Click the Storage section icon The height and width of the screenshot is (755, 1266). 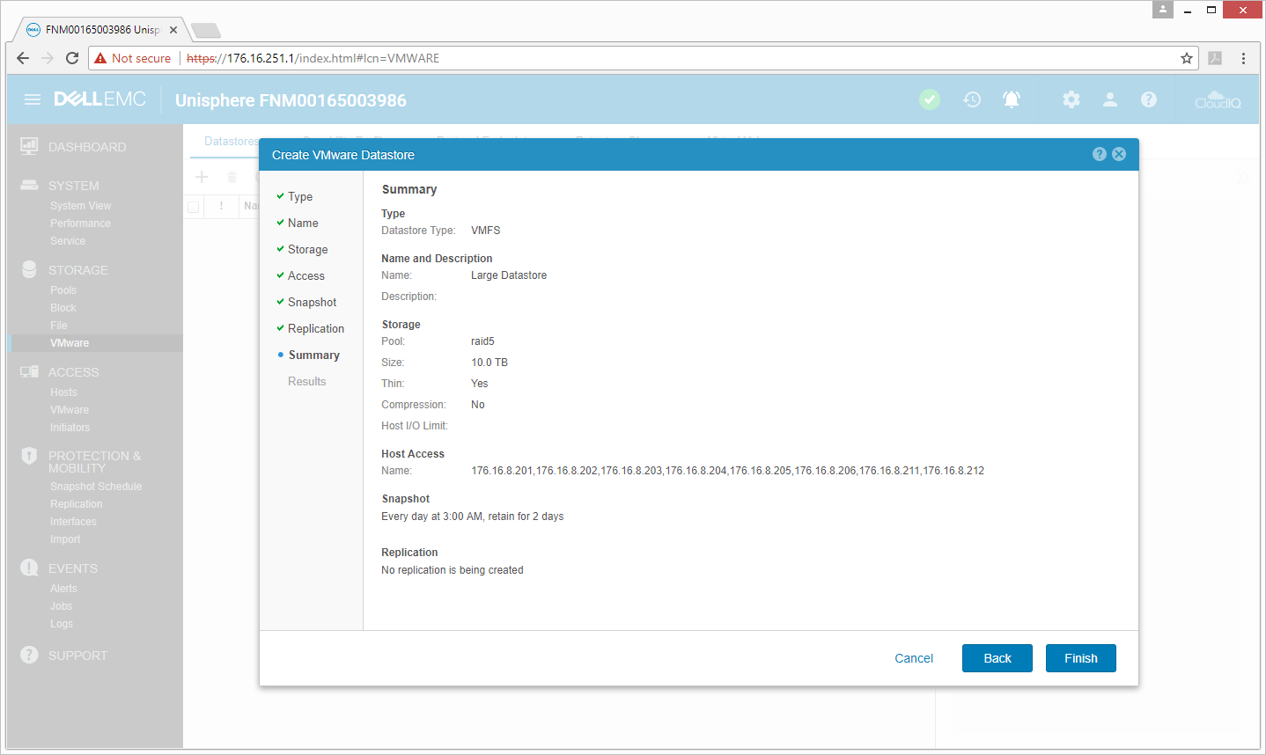click(29, 269)
